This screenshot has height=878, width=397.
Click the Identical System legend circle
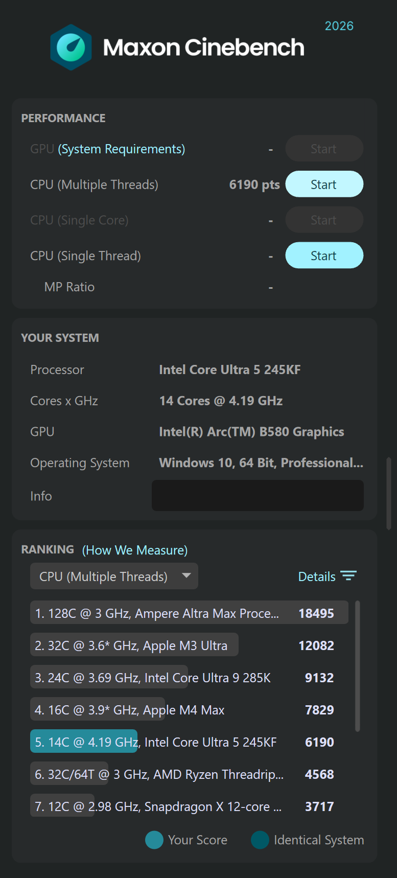click(x=260, y=840)
